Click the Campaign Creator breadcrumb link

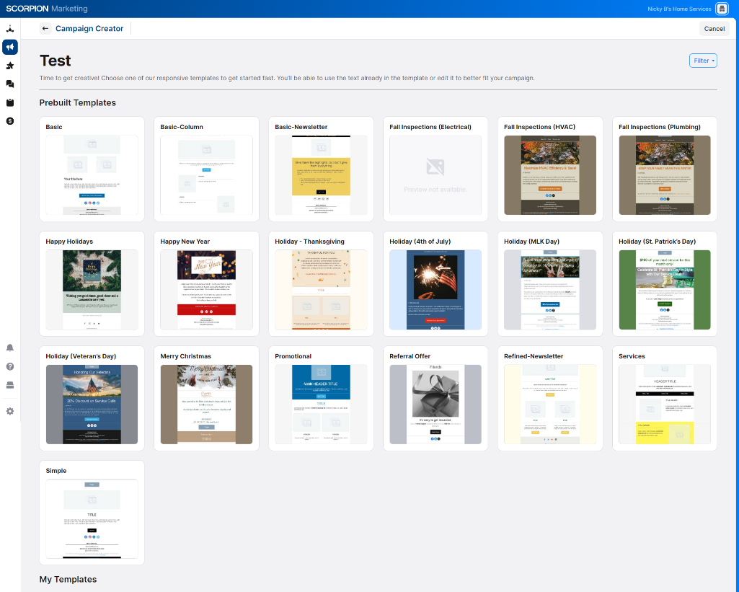[x=89, y=29]
